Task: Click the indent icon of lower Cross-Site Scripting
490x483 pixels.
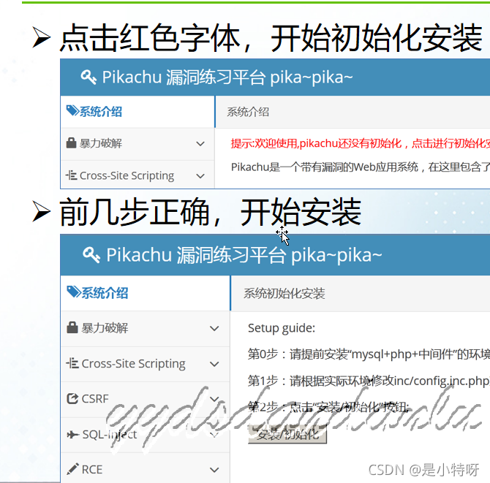Action: click(x=72, y=363)
